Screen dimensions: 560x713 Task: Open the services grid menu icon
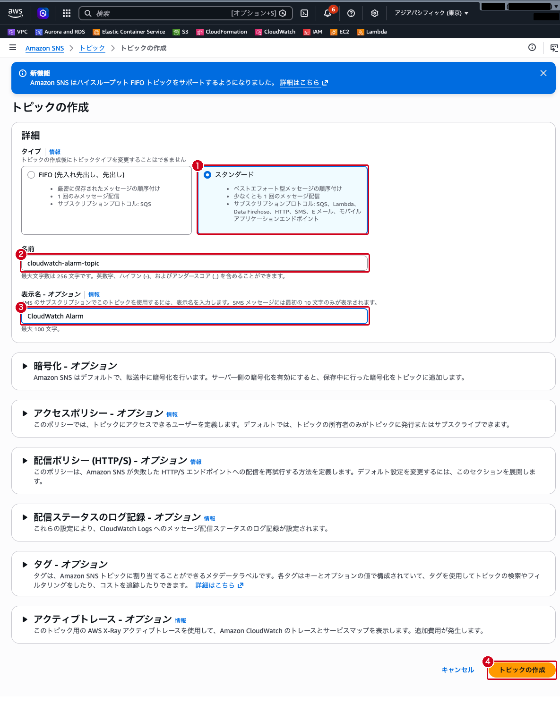coord(67,13)
